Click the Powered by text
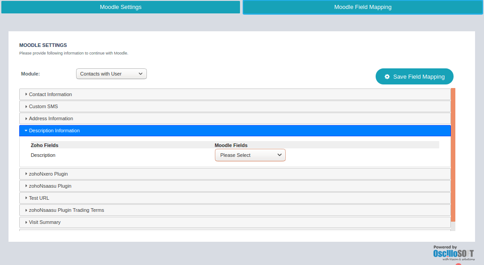Image resolution: width=484 pixels, height=265 pixels. [445, 247]
